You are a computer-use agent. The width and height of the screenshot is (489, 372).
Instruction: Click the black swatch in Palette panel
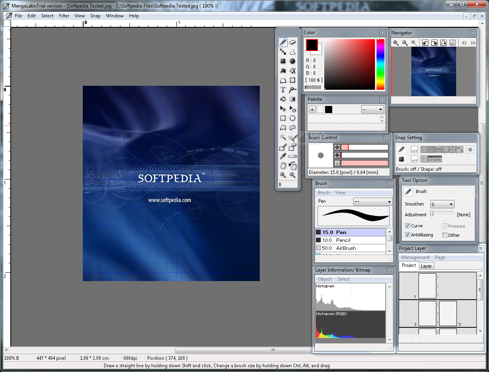[x=329, y=110]
